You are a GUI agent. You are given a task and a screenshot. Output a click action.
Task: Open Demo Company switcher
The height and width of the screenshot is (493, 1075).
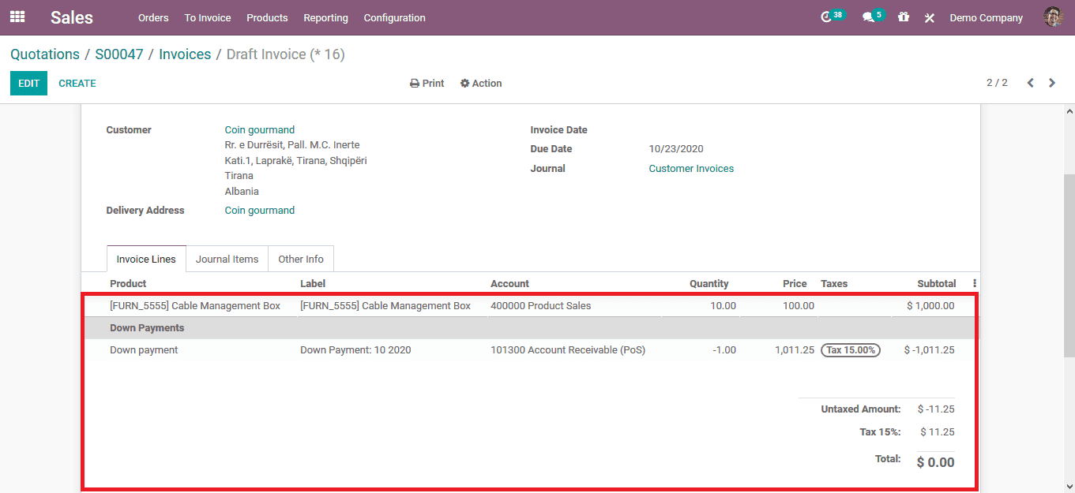[986, 17]
